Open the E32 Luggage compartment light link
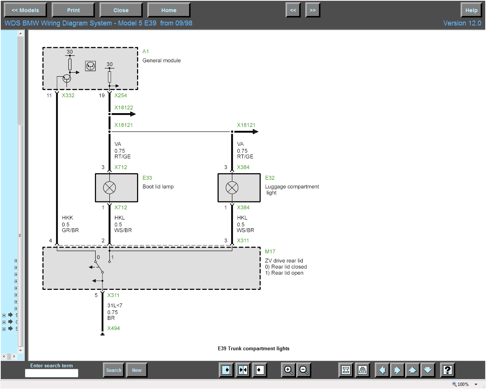Screen dimensions: 486x389 coord(270,178)
